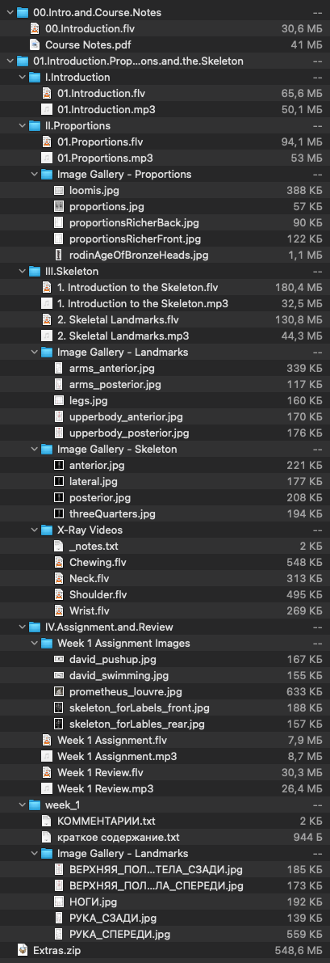The height and width of the screenshot is (963, 330).
Task: Click the Chewing.flv video icon
Action: 58,562
